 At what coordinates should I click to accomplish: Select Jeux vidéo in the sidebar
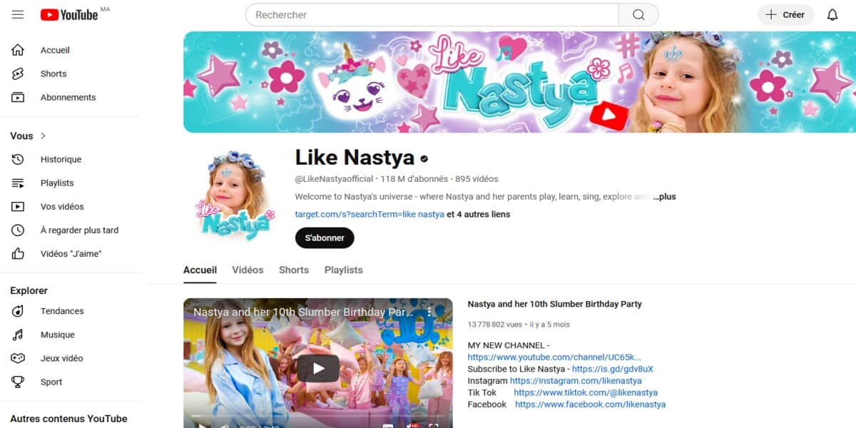pyautogui.click(x=63, y=358)
